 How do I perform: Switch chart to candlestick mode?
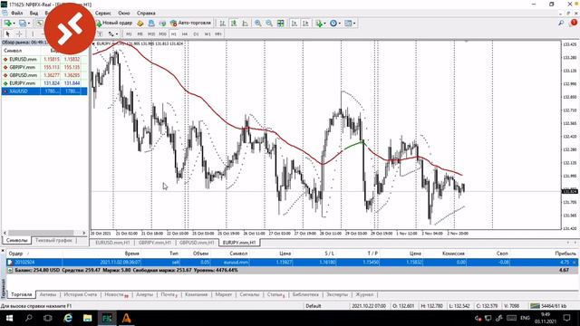tap(234, 24)
